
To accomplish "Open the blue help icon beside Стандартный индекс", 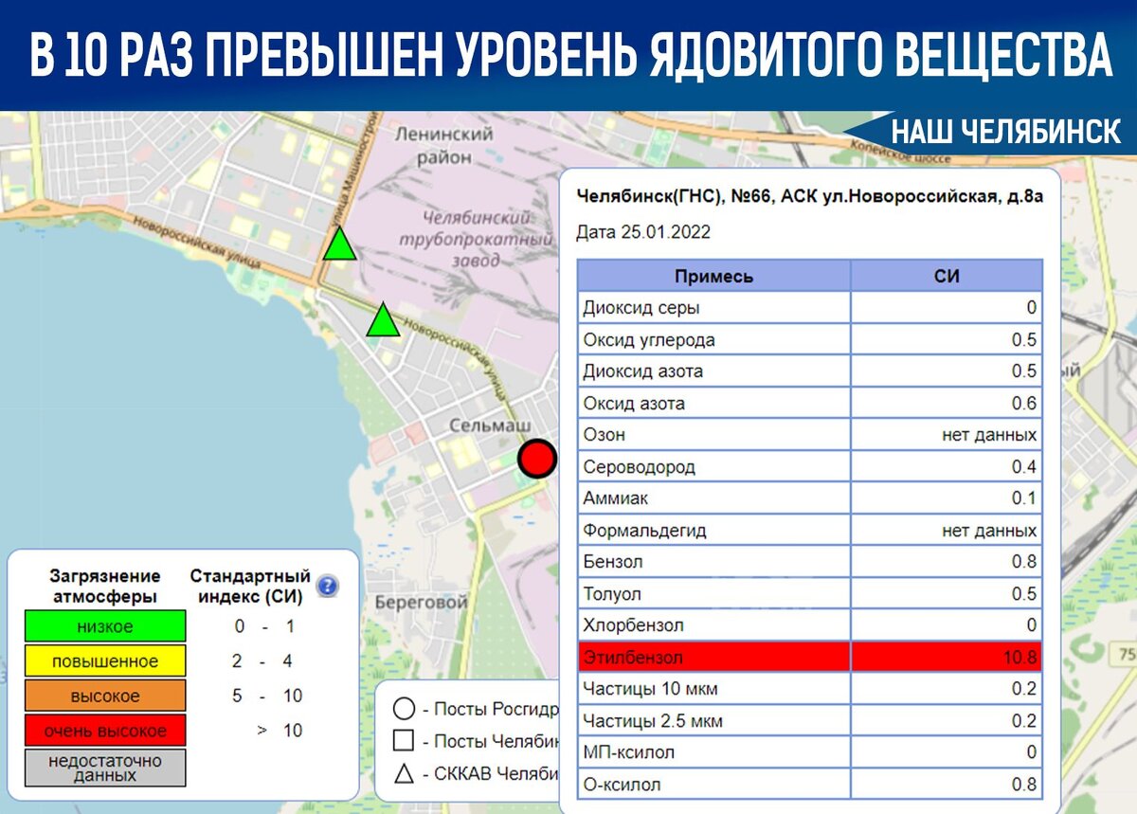I will click(327, 587).
